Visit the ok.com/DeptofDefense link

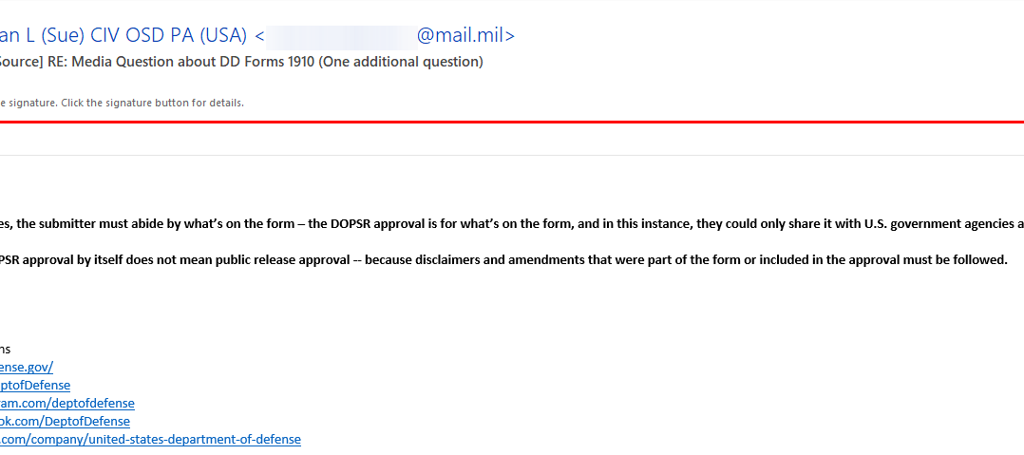click(65, 421)
